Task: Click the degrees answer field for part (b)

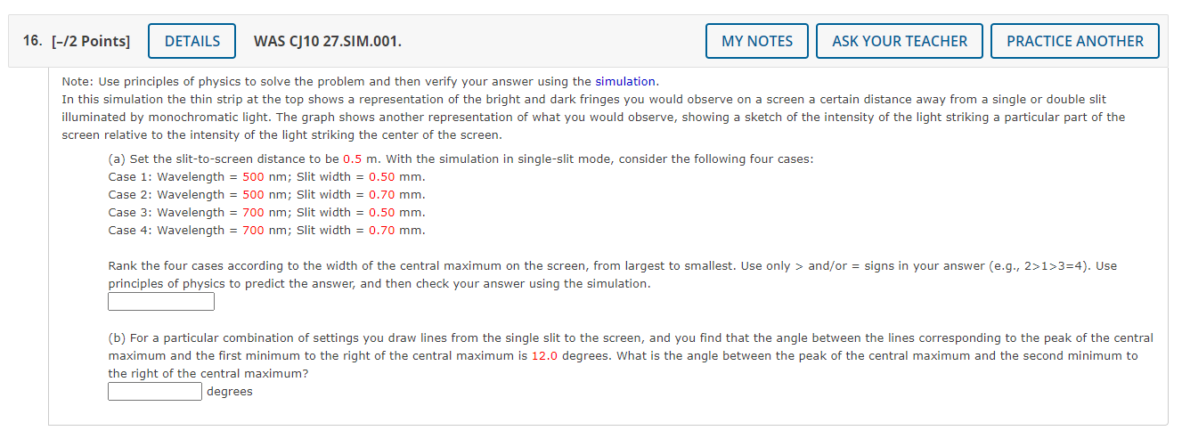Action: coord(155,392)
